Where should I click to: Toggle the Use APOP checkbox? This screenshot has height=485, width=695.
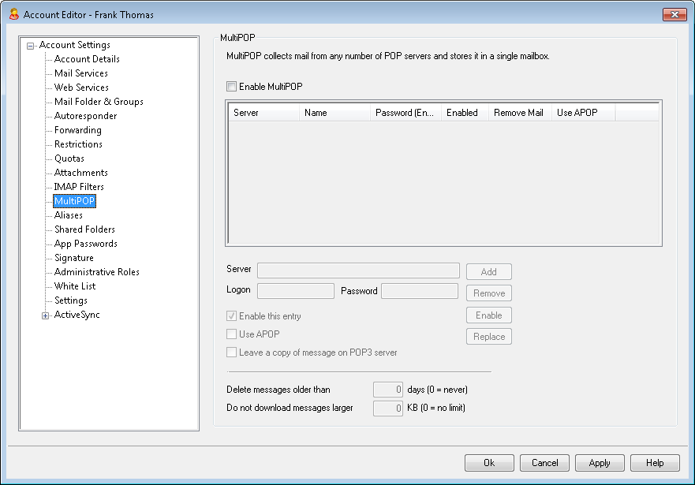point(232,334)
